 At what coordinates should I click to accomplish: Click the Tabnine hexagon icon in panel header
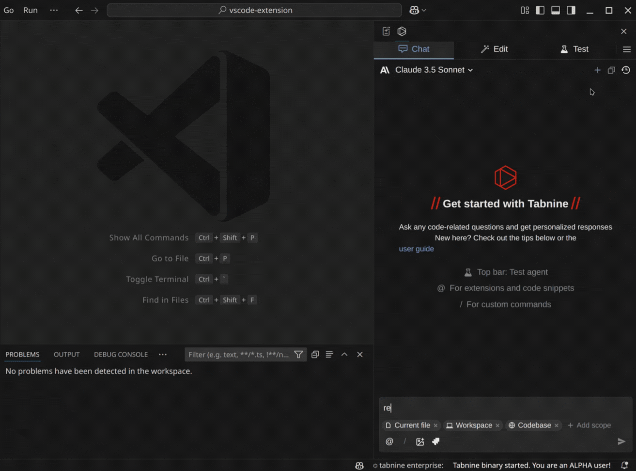[402, 31]
